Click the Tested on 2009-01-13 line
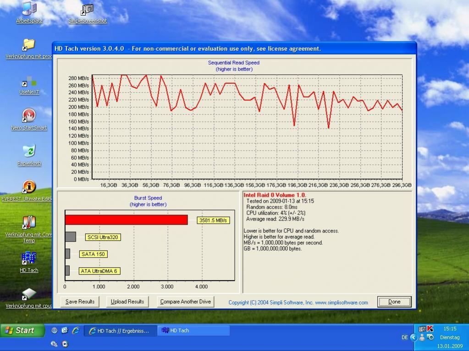The width and height of the screenshot is (469, 351). tap(280, 201)
